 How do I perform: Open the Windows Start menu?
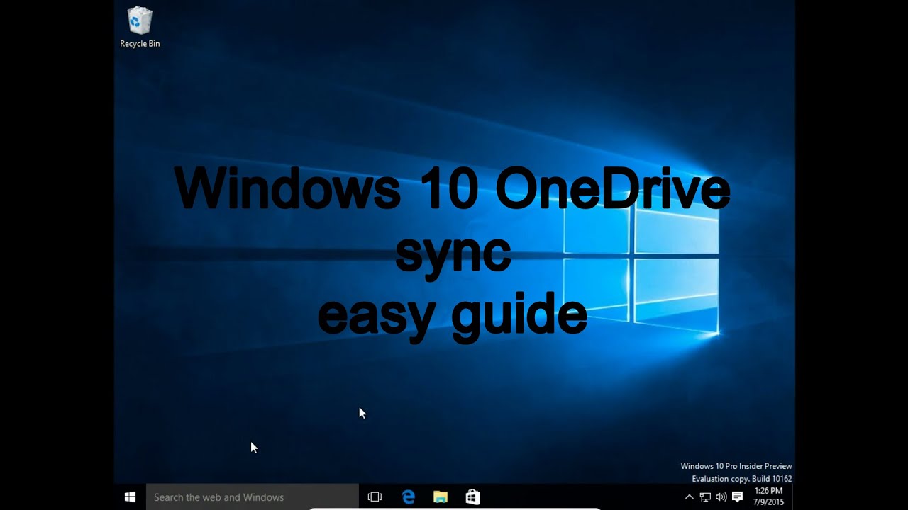point(130,497)
